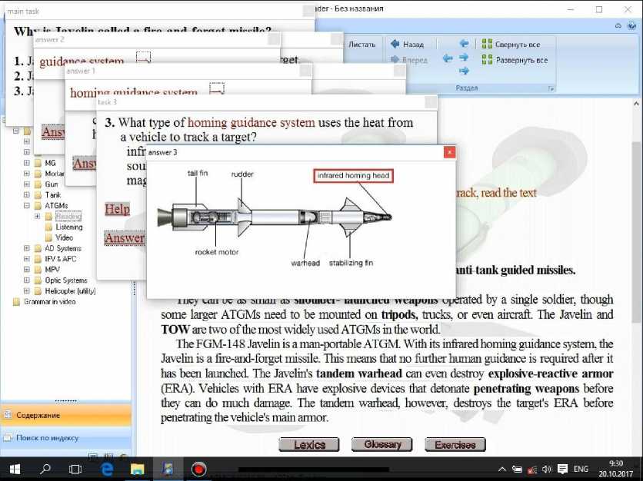Expand the AD Systems tree node
643x481 pixels.
[27, 248]
